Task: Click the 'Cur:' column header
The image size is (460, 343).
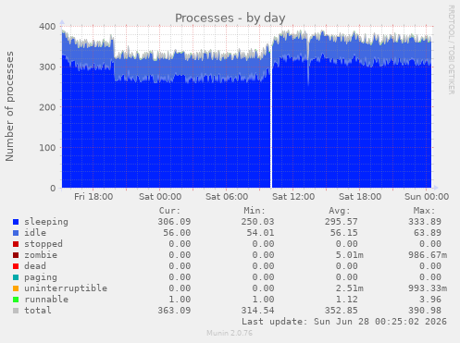Action: tap(169, 211)
